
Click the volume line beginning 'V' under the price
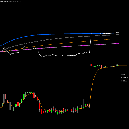pos(124,78)
